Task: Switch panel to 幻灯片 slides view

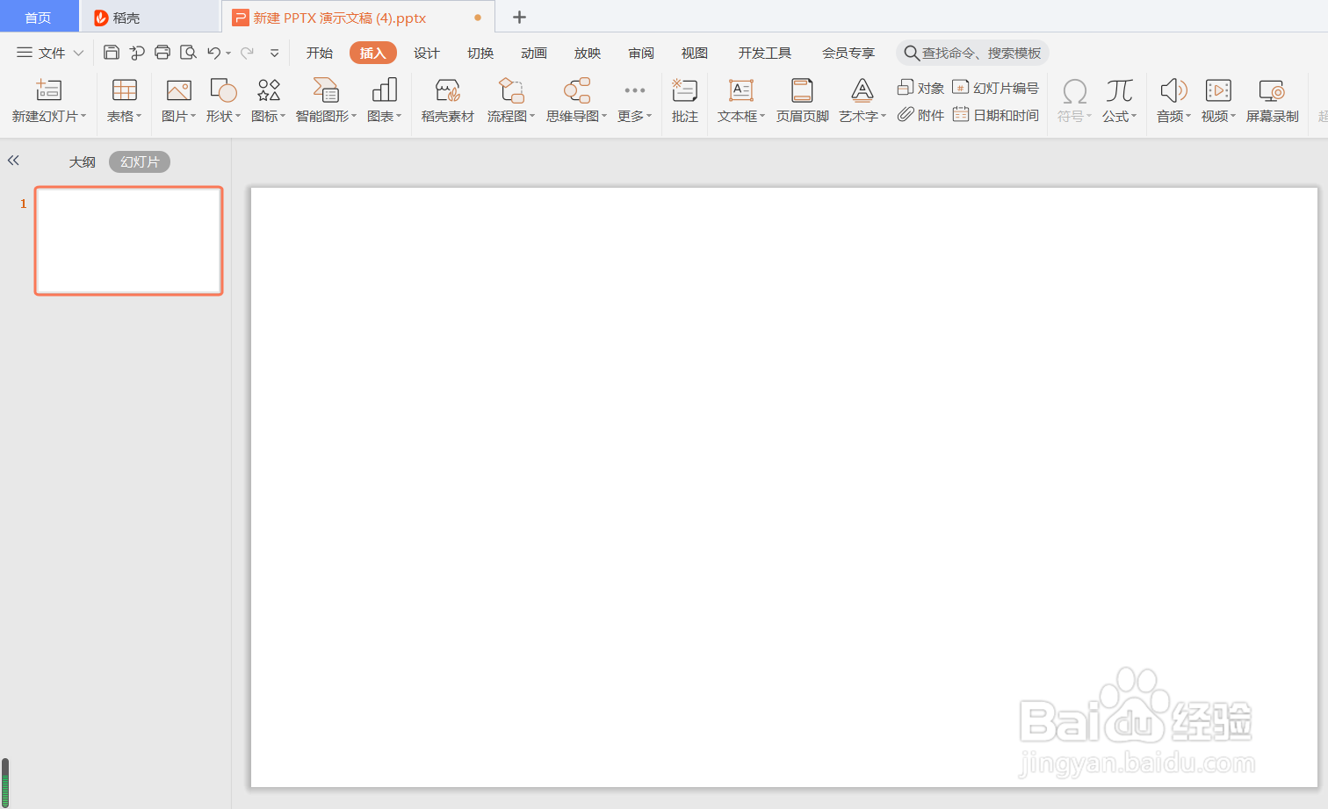Action: [x=140, y=161]
